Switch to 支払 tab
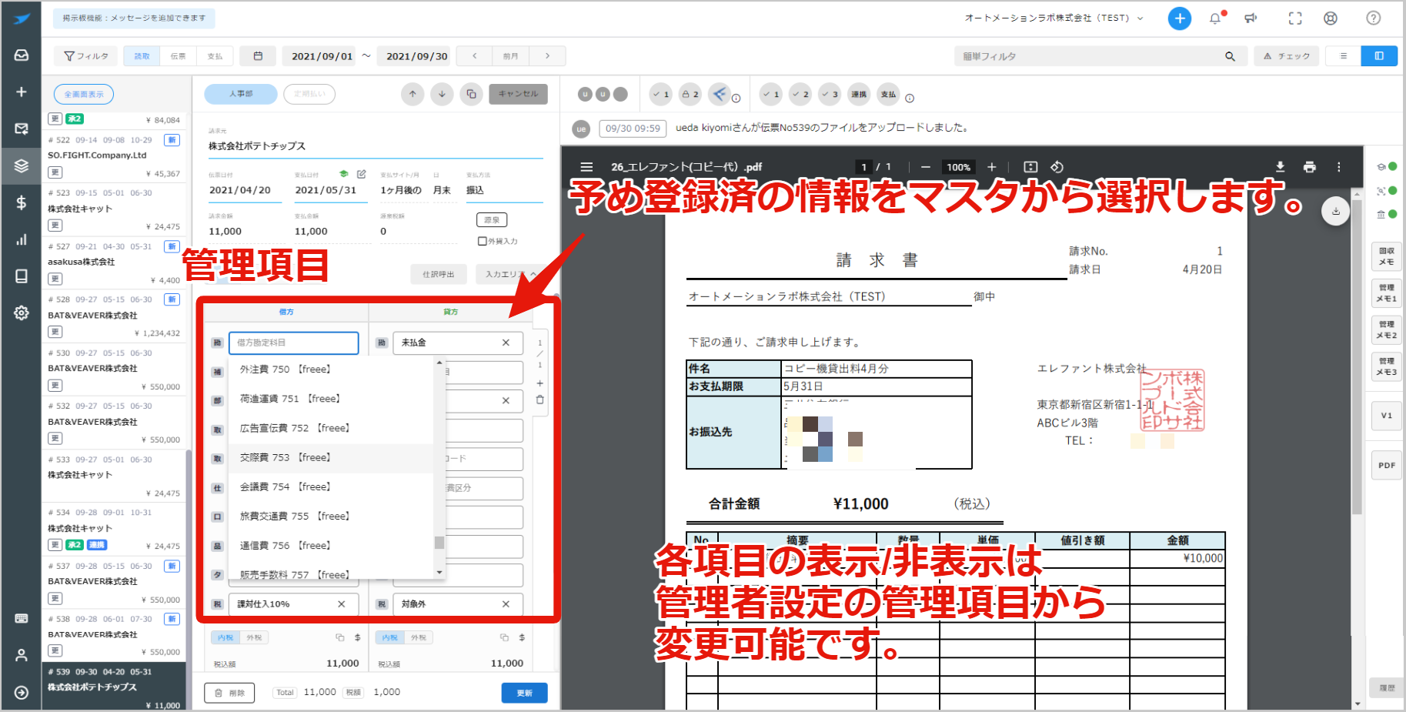1406x712 pixels. tap(215, 56)
